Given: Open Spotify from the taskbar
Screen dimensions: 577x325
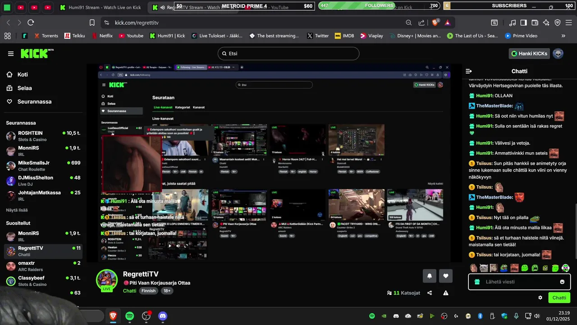Looking at the screenshot, I should [130, 316].
